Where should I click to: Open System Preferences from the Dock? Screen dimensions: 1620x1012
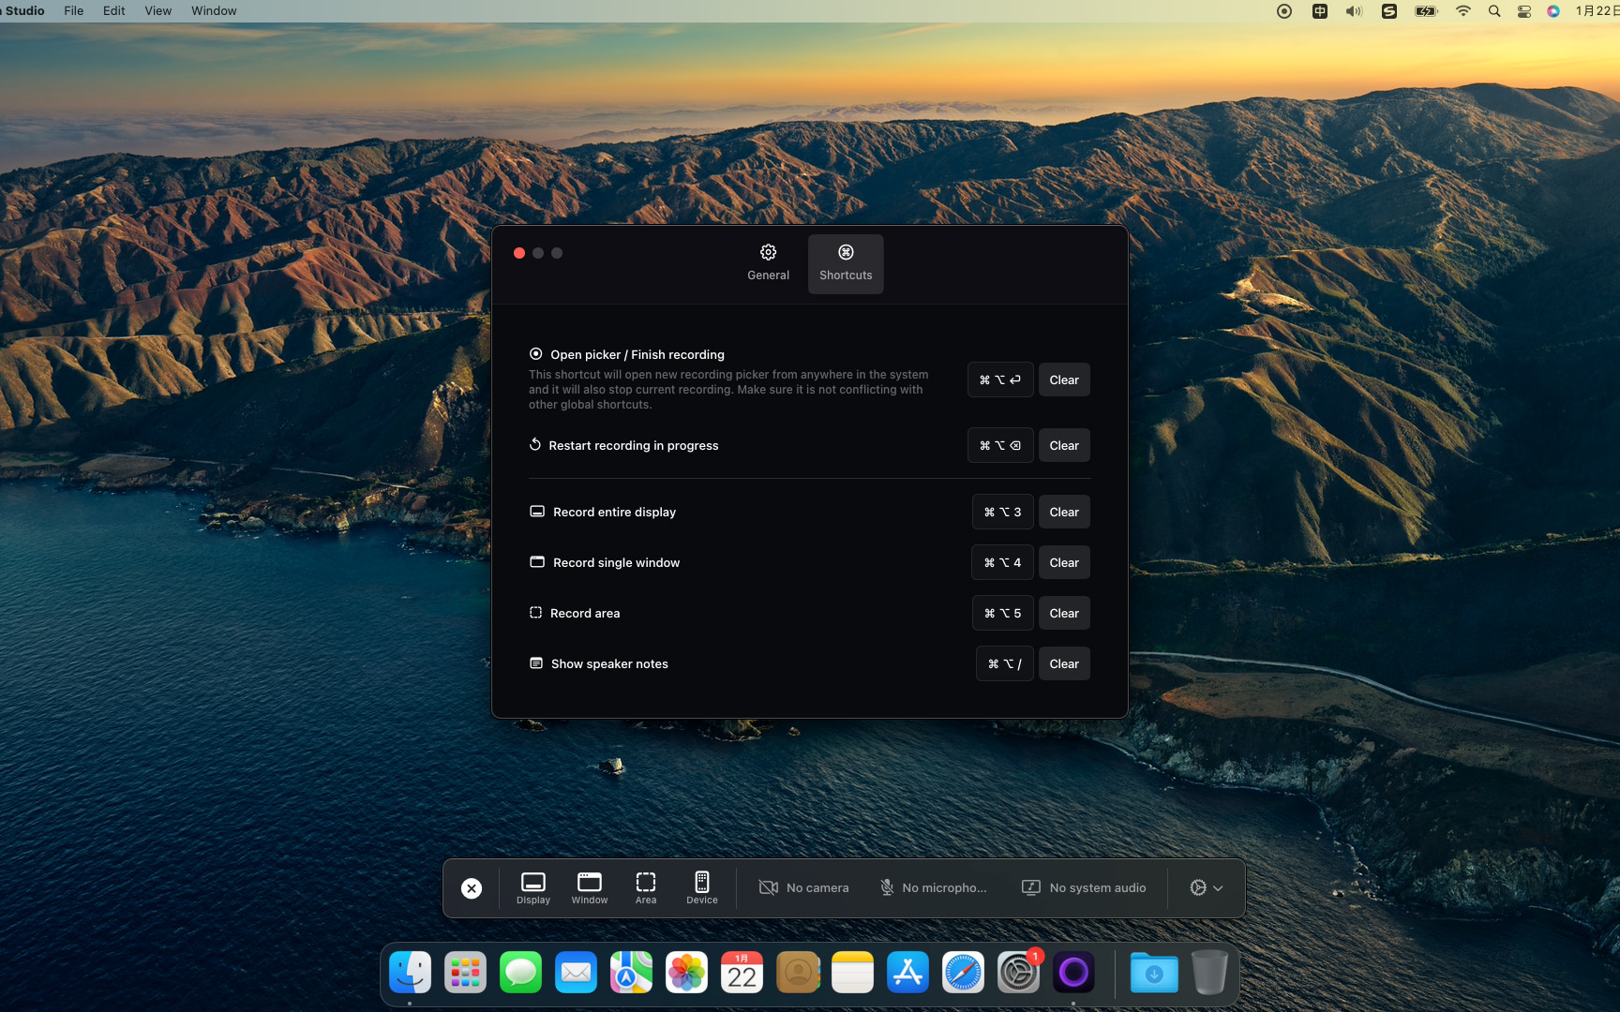coord(1018,973)
